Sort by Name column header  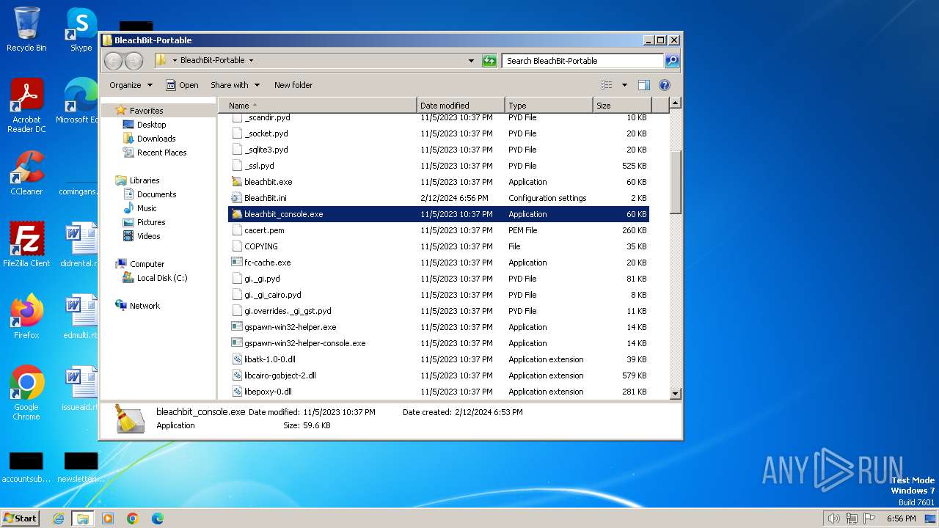[x=318, y=106]
